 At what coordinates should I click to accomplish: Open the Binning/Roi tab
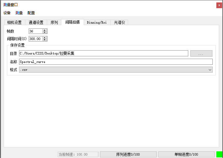click(x=97, y=22)
